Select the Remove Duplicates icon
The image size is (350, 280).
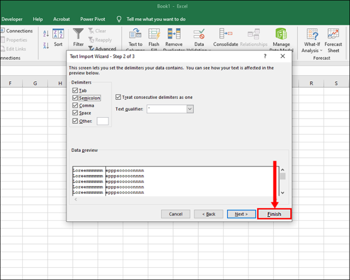pos(174,33)
